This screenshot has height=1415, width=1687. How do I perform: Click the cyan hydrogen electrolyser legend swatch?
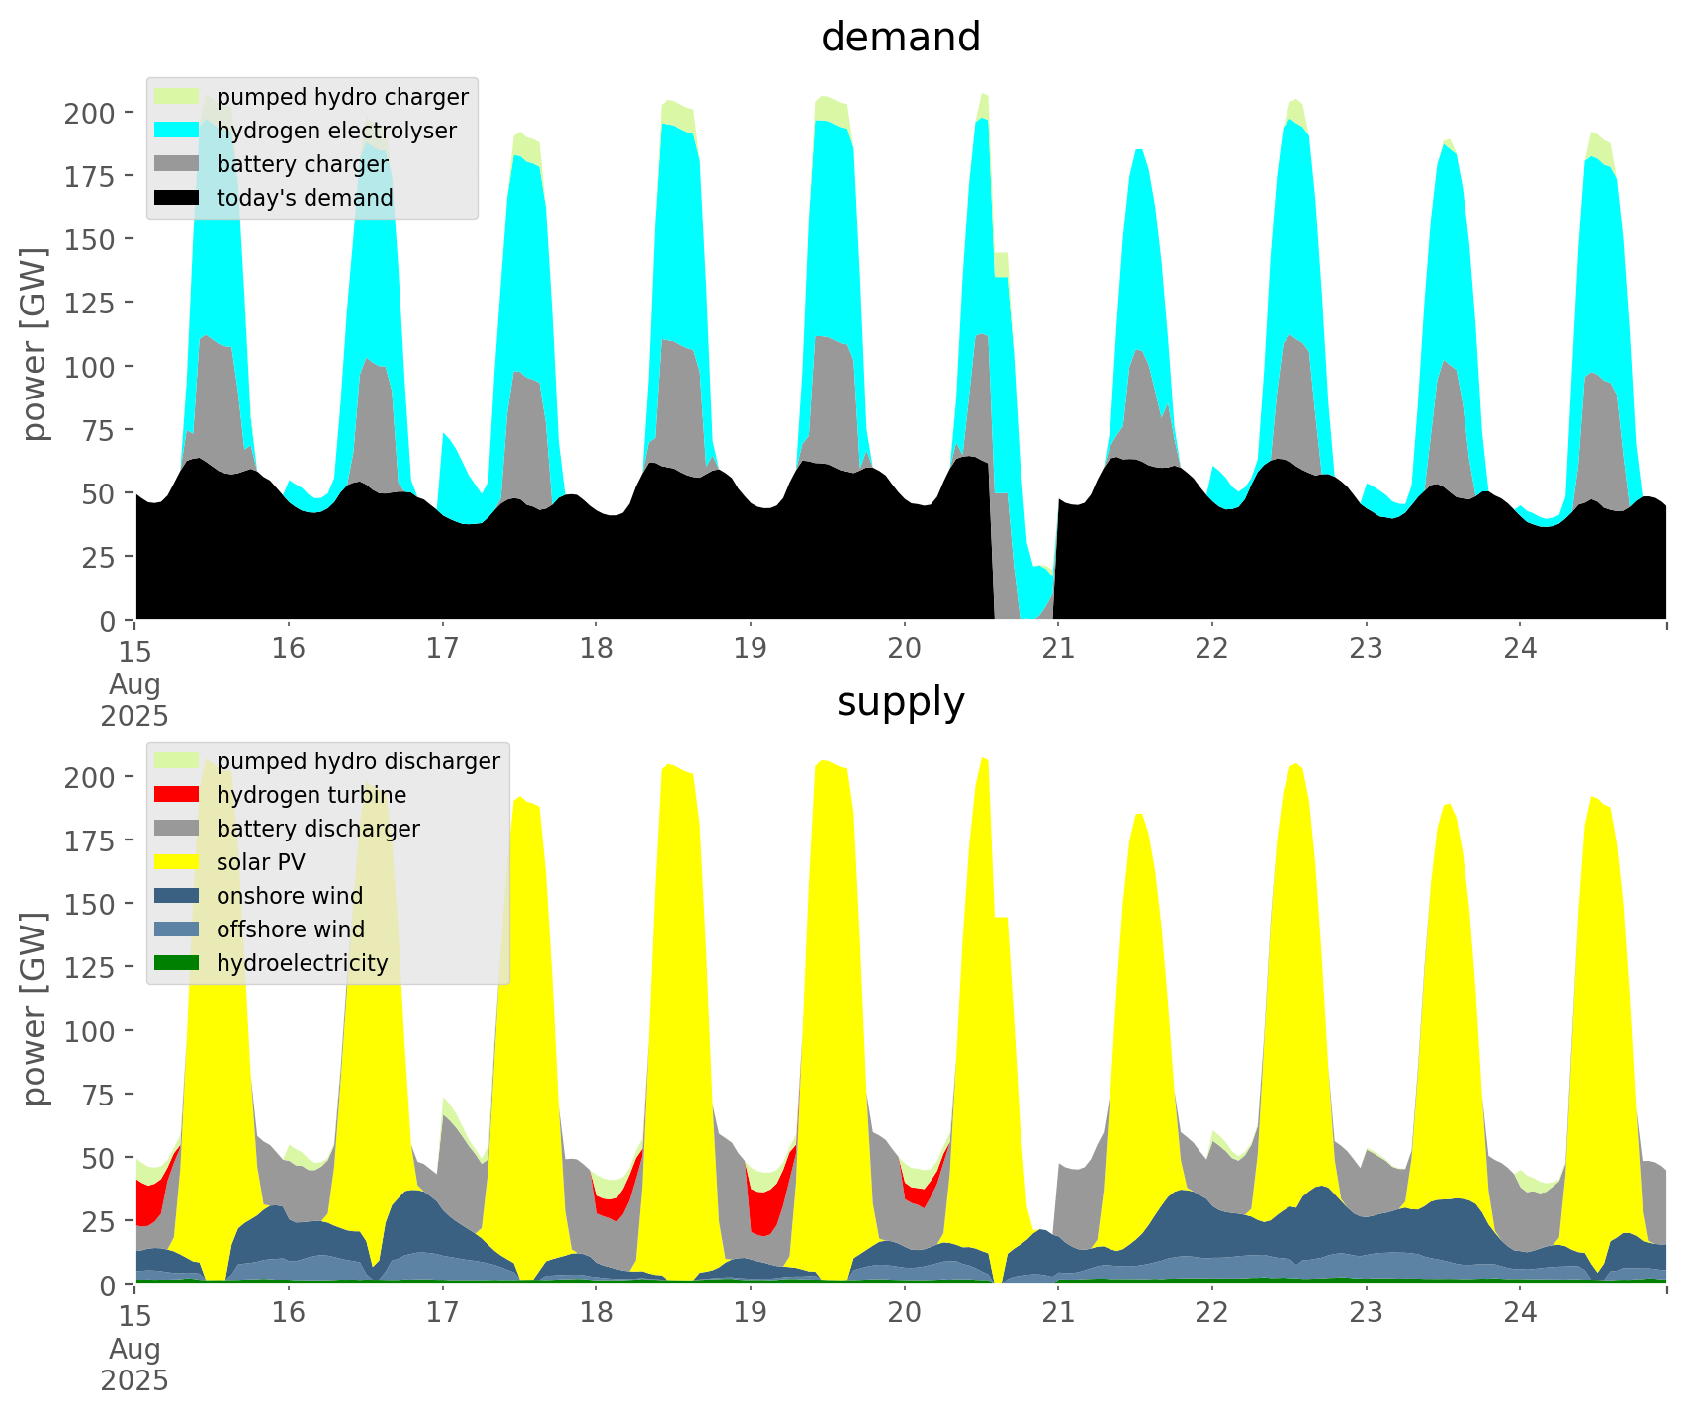177,131
